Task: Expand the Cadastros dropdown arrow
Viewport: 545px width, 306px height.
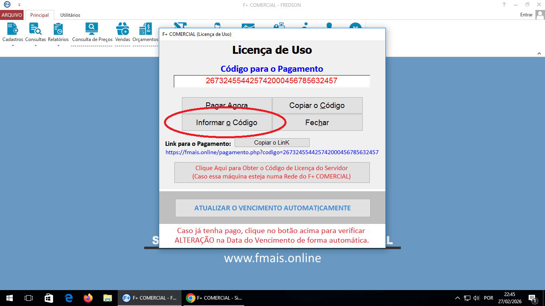Action: coord(12,45)
